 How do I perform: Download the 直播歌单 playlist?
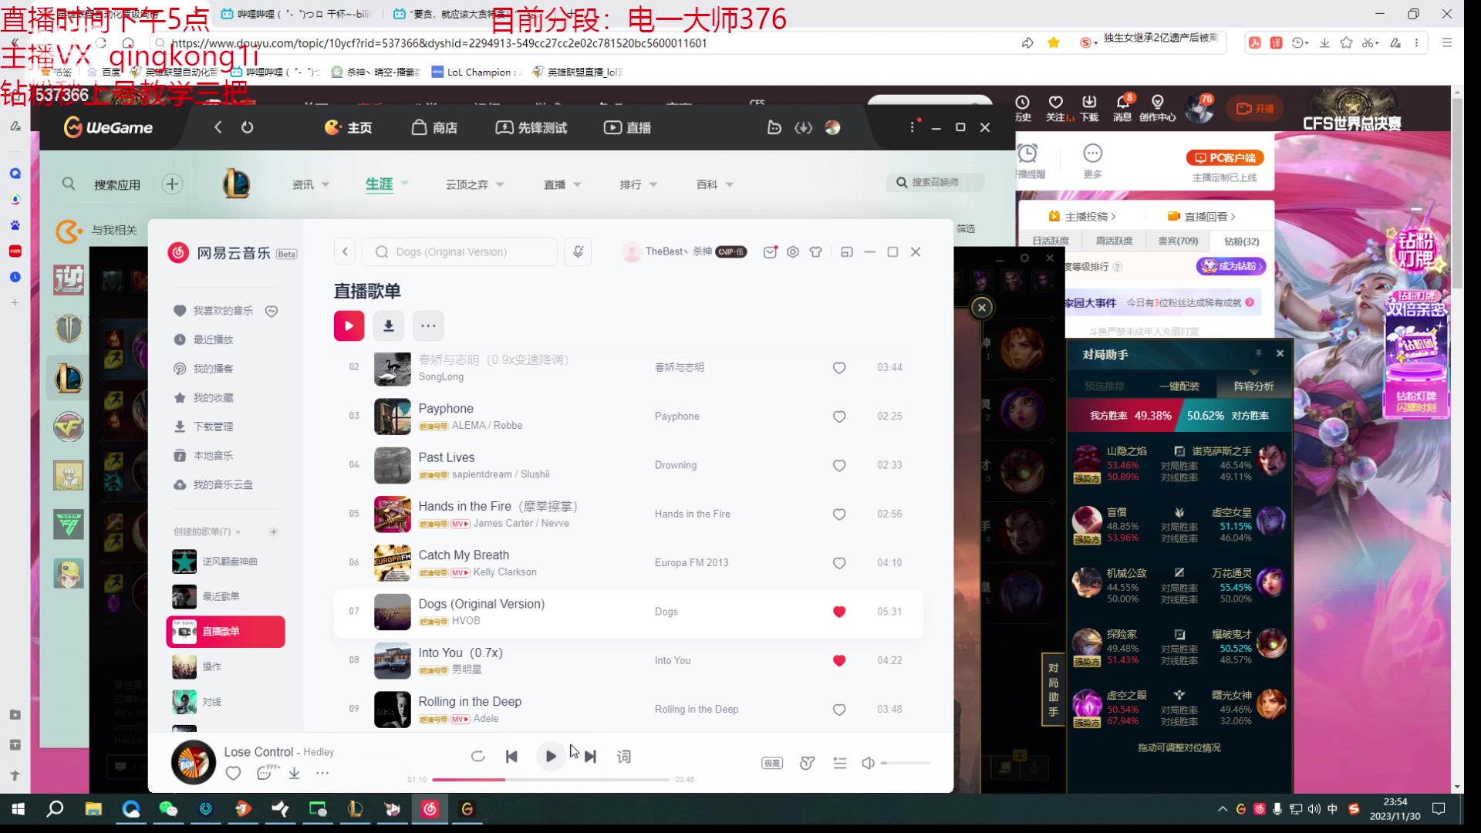pyautogui.click(x=389, y=326)
